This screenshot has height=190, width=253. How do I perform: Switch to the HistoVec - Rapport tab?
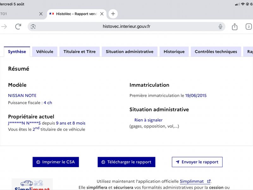(x=77, y=14)
